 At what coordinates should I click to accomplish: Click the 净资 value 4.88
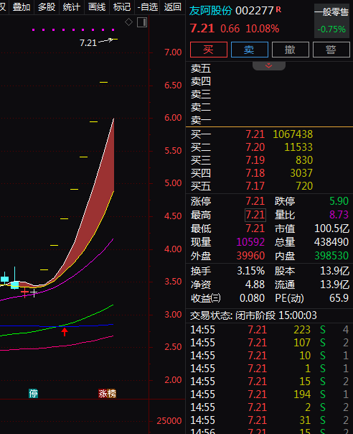pos(255,285)
